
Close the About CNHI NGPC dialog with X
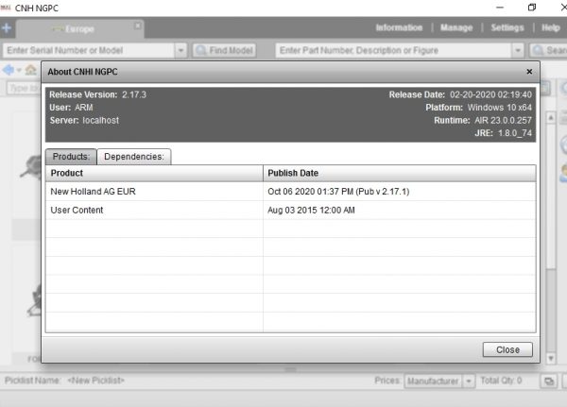529,72
